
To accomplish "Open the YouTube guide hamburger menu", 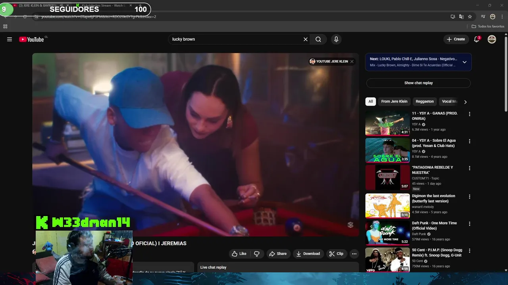I will pos(10,39).
